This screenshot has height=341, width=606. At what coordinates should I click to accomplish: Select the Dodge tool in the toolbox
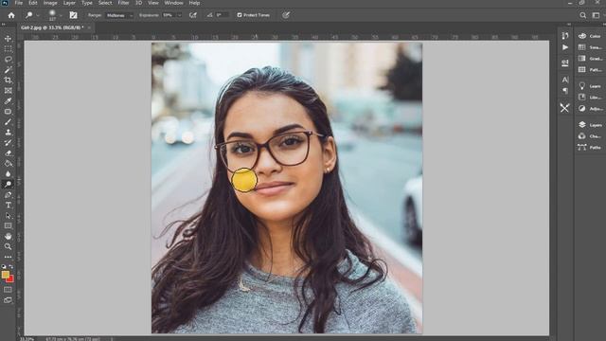(8, 184)
